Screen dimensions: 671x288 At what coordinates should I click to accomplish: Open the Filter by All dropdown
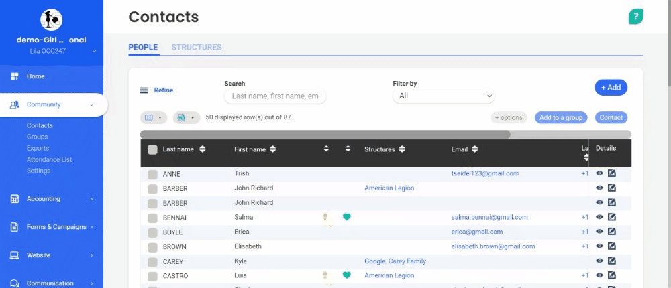pyautogui.click(x=444, y=96)
